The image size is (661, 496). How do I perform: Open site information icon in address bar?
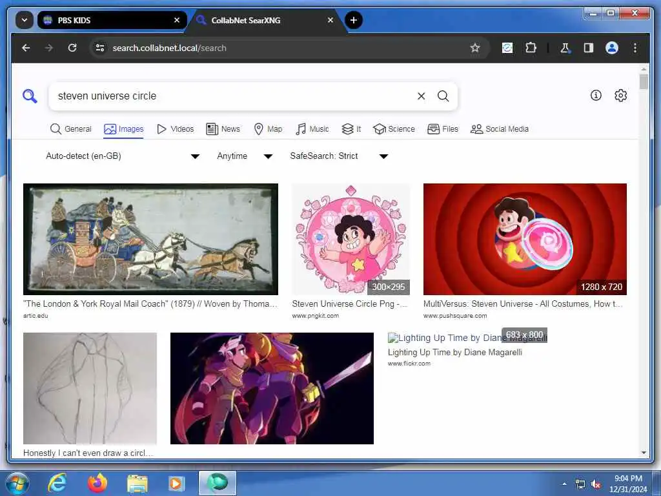click(100, 48)
